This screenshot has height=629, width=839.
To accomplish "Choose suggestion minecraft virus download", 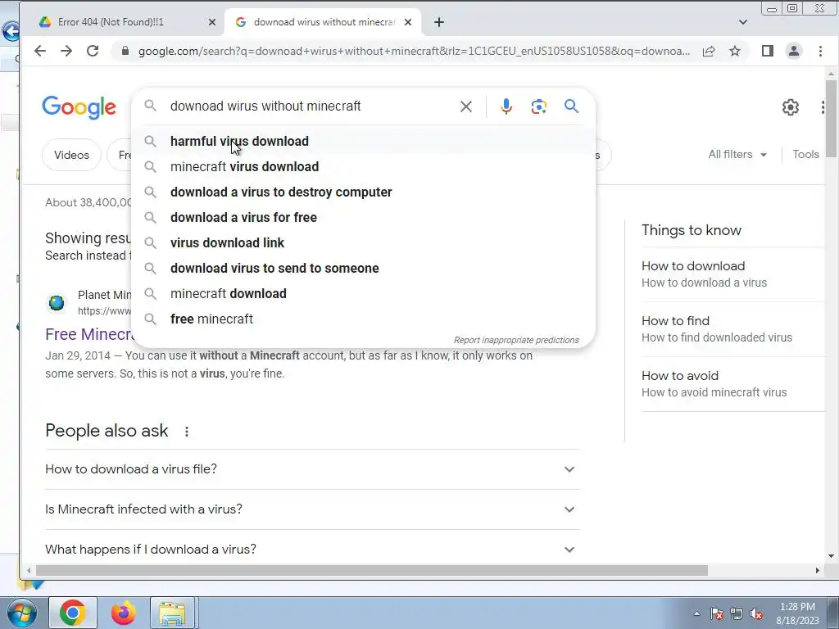I will 363,166.
